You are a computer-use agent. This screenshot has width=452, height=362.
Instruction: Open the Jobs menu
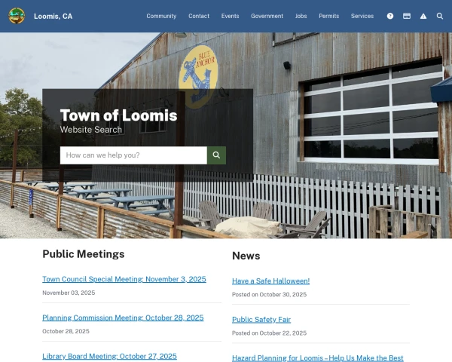(301, 16)
